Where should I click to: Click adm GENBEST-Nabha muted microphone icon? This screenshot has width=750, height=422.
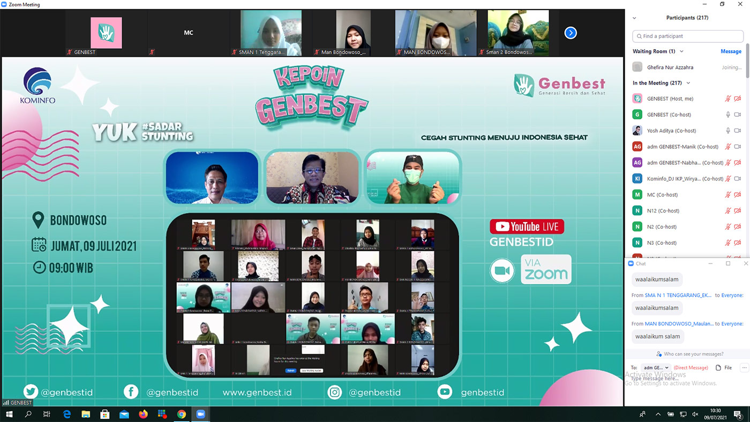[x=728, y=163]
